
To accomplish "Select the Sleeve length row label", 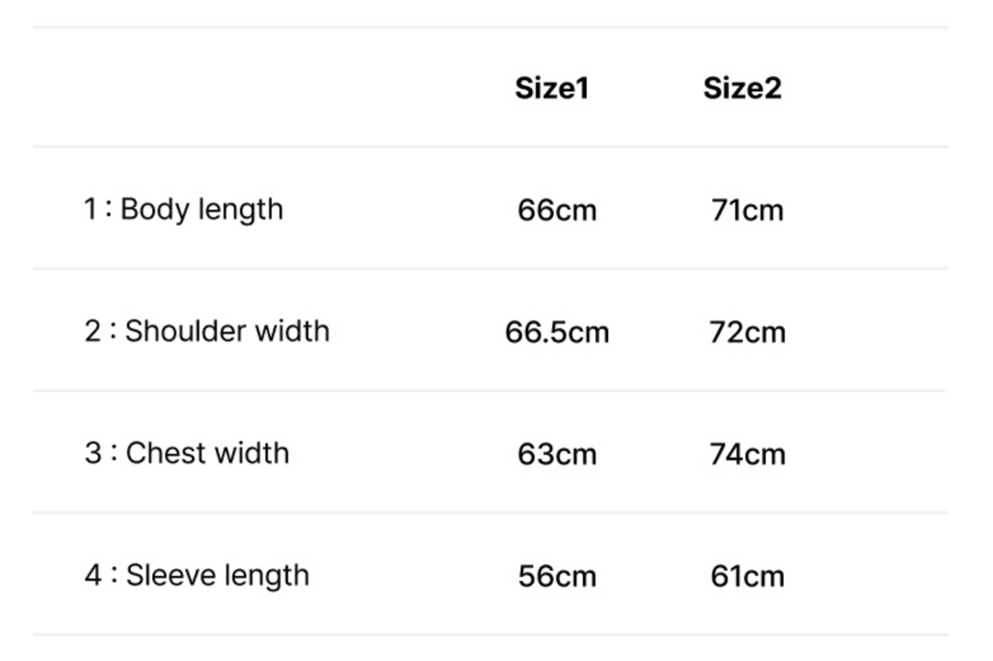I will click(217, 575).
